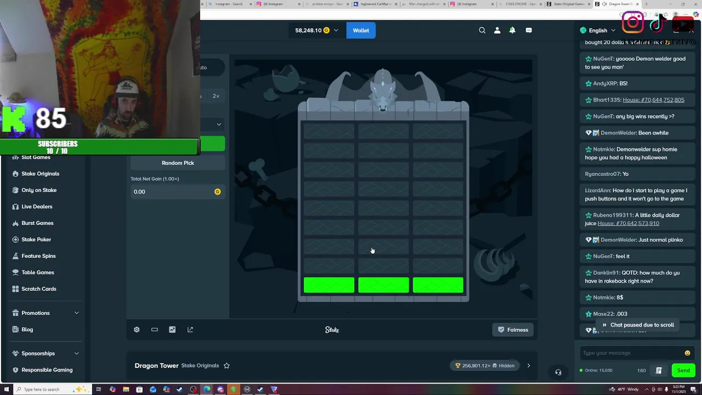Expand the Dragon Tower details chevron

click(x=529, y=365)
